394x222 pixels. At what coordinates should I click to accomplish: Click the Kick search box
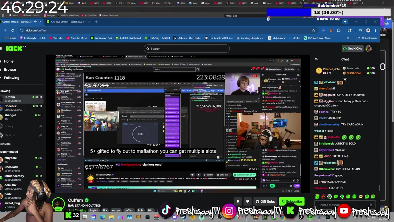click(187, 48)
